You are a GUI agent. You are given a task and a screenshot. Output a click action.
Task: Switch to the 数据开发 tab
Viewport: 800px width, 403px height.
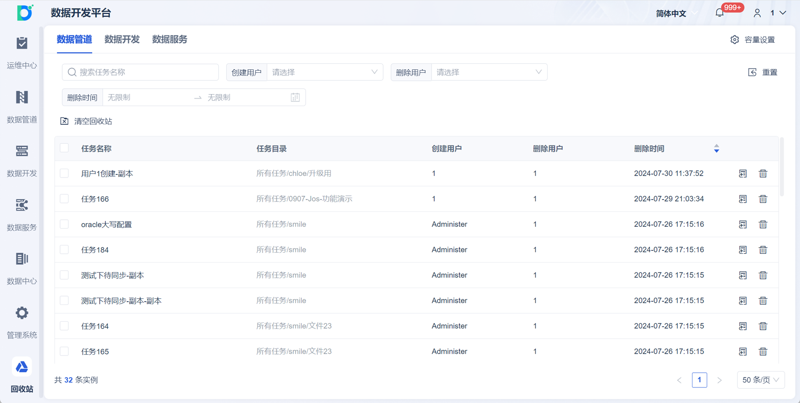coord(122,40)
